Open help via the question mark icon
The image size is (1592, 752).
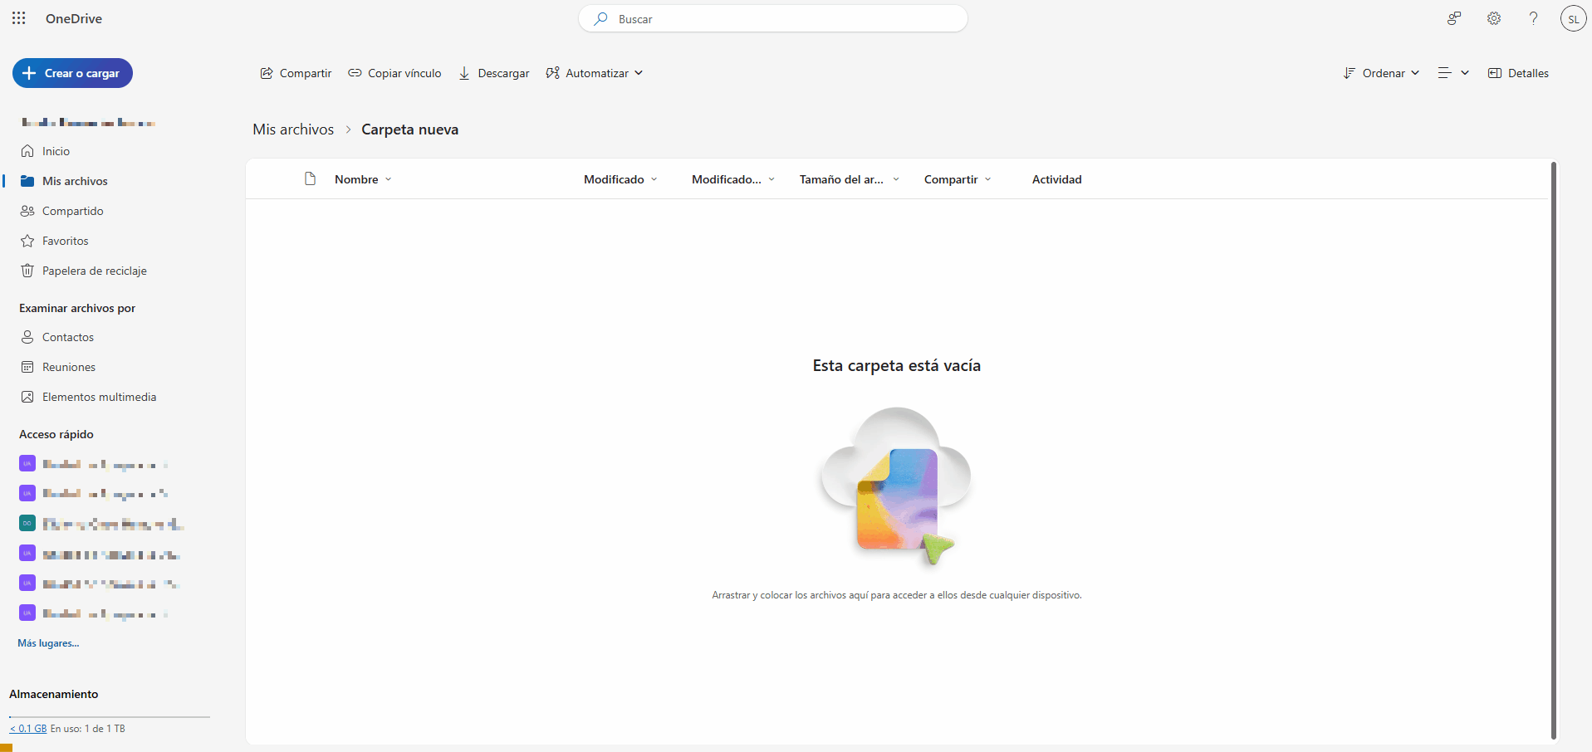(1533, 18)
